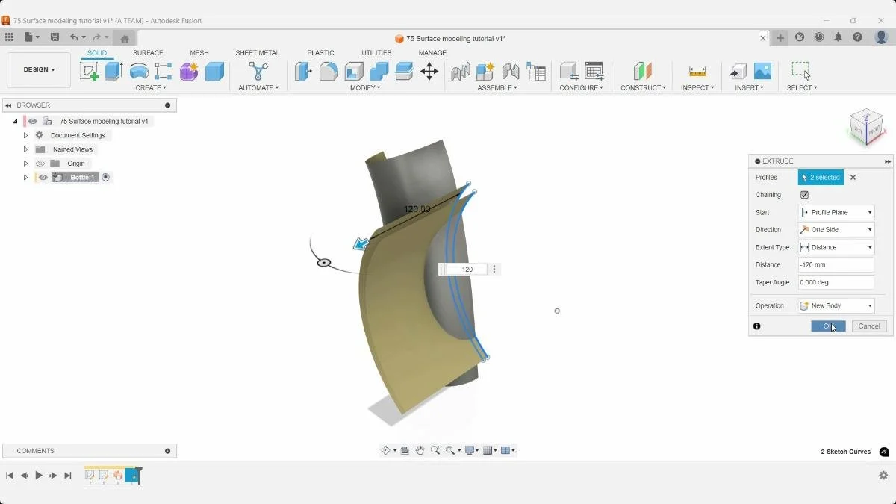Select the Move/Copy tool

(429, 72)
